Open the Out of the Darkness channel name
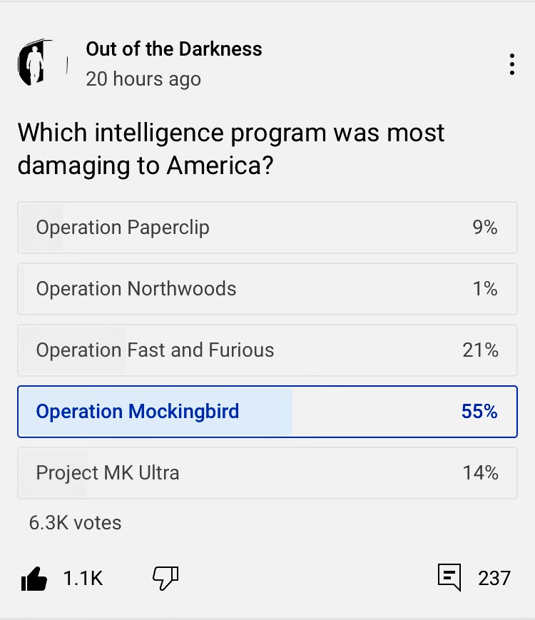Screen dimensions: 535x620 click(174, 49)
